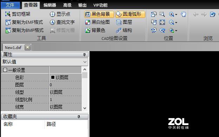Click the 图层 value field showing 0

65,85
